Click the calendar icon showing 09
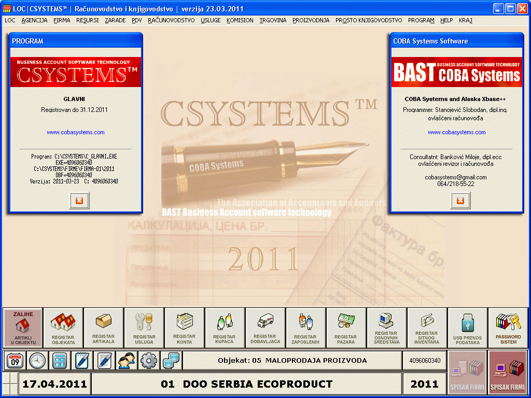Screen dimensions: 531x398 (x=15, y=361)
